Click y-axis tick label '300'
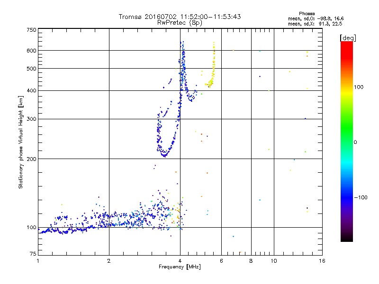The width and height of the screenshot is (379, 284). click(32, 119)
